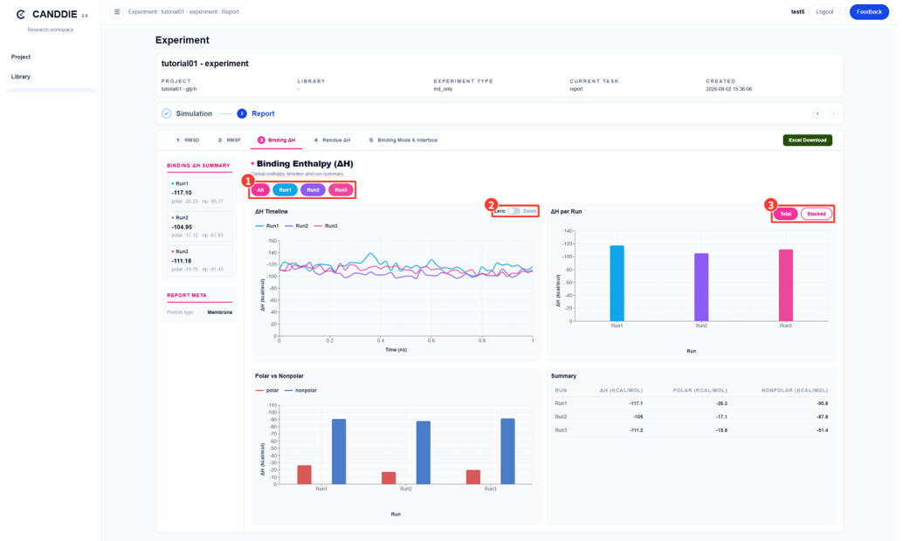Viewport: 903px width, 541px height.
Task: Click Run1 row in Summary table
Action: pos(691,403)
